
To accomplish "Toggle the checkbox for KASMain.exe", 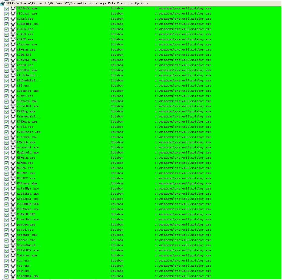I will [6, 122].
